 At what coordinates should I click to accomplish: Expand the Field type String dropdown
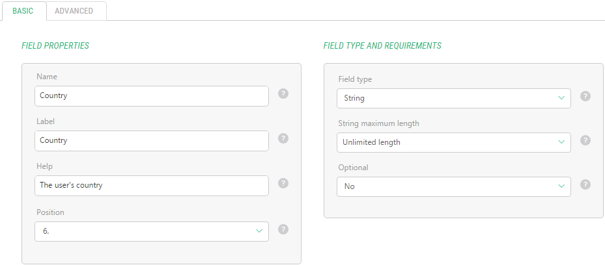(x=453, y=99)
